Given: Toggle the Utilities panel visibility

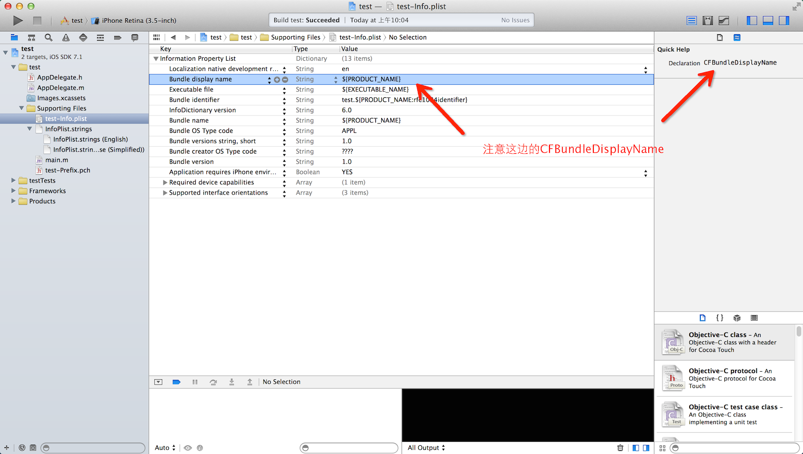Looking at the screenshot, I should click(x=784, y=20).
